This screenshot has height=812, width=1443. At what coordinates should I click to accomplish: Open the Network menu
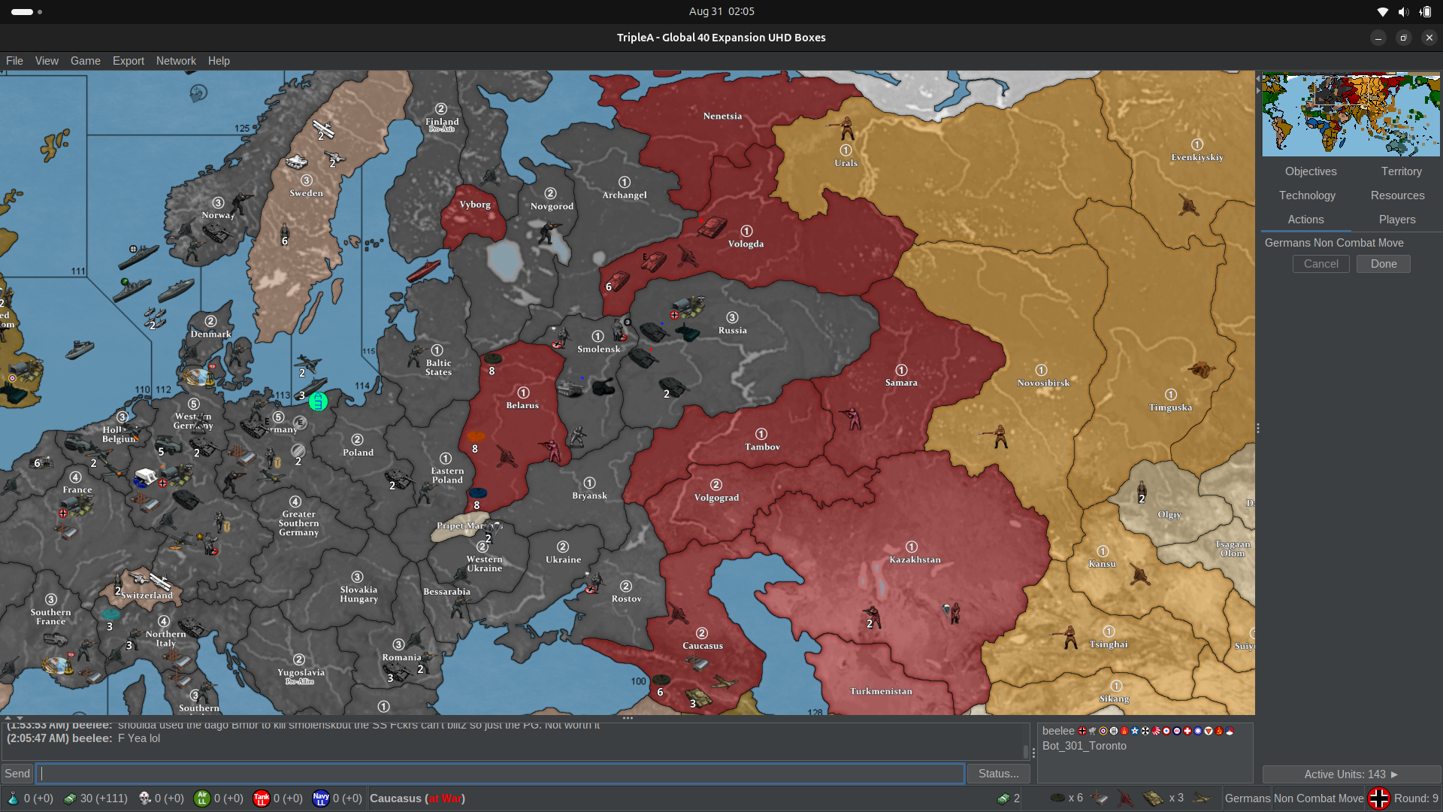(176, 61)
